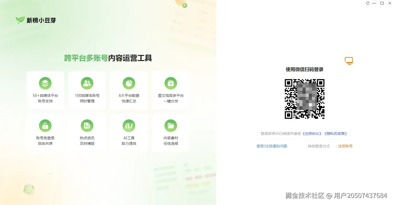Switch to computer login via orange monitor icon
The image size is (393, 205).
coord(349,61)
